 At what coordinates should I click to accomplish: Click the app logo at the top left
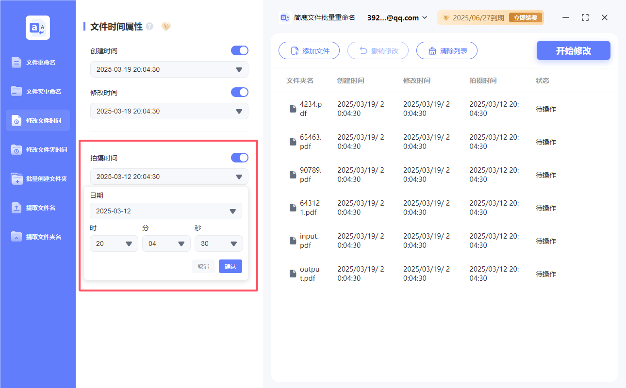pyautogui.click(x=37, y=27)
